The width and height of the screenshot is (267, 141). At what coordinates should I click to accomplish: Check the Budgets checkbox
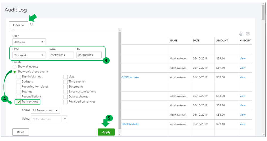[19, 82]
